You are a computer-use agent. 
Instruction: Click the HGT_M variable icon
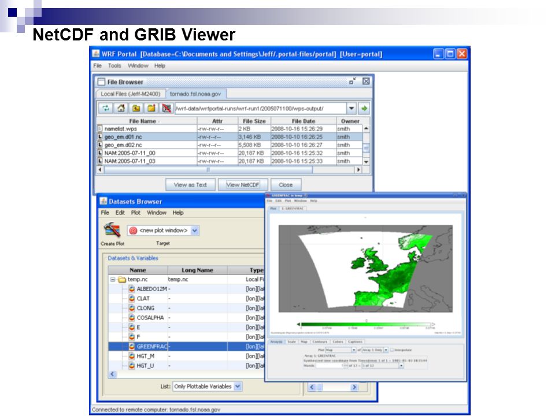click(132, 356)
